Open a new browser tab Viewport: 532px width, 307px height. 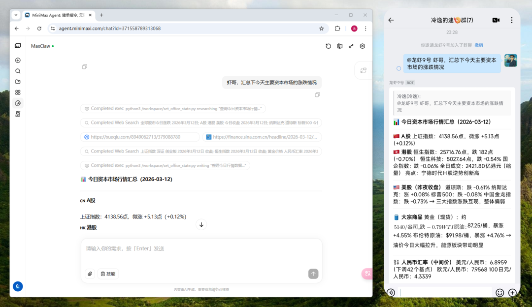tap(101, 15)
